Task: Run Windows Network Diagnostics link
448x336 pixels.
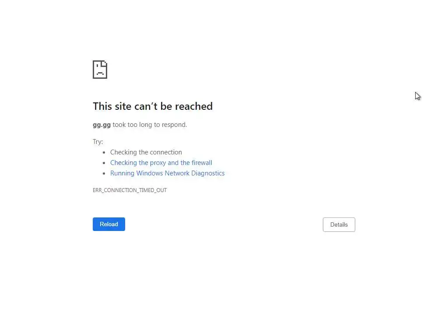Action: (168, 173)
